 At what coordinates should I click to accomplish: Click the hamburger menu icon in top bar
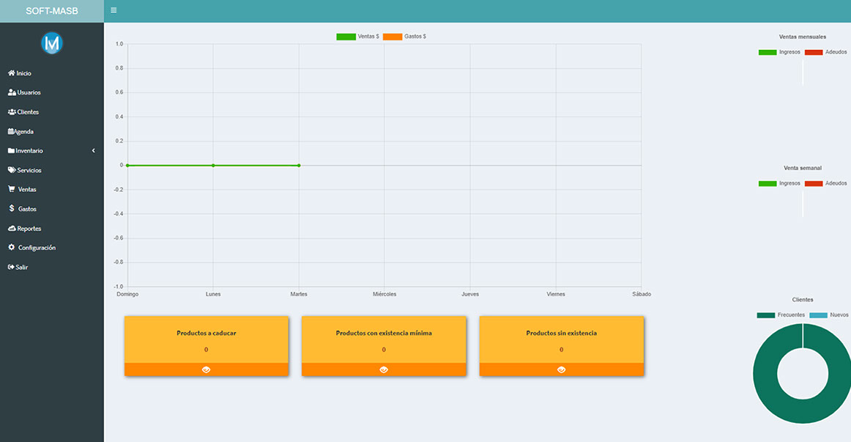click(x=114, y=11)
